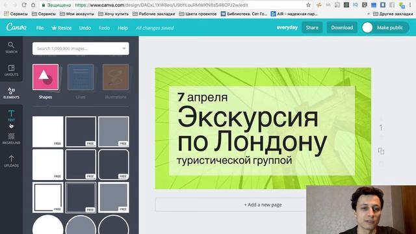Screen dimensions: 416x234
Task: Insert dark double-bordered square in third row
Action: tap(81, 198)
